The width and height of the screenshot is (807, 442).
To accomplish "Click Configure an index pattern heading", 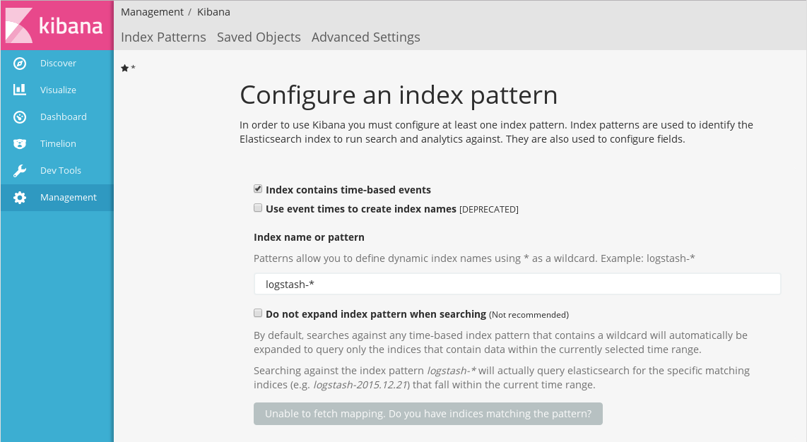I will (399, 95).
